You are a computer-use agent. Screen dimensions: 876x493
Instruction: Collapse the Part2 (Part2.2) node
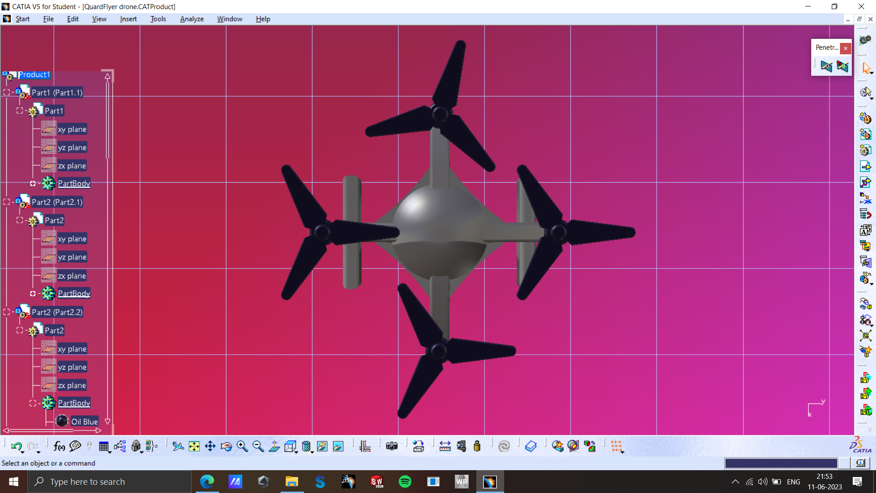[7, 312]
